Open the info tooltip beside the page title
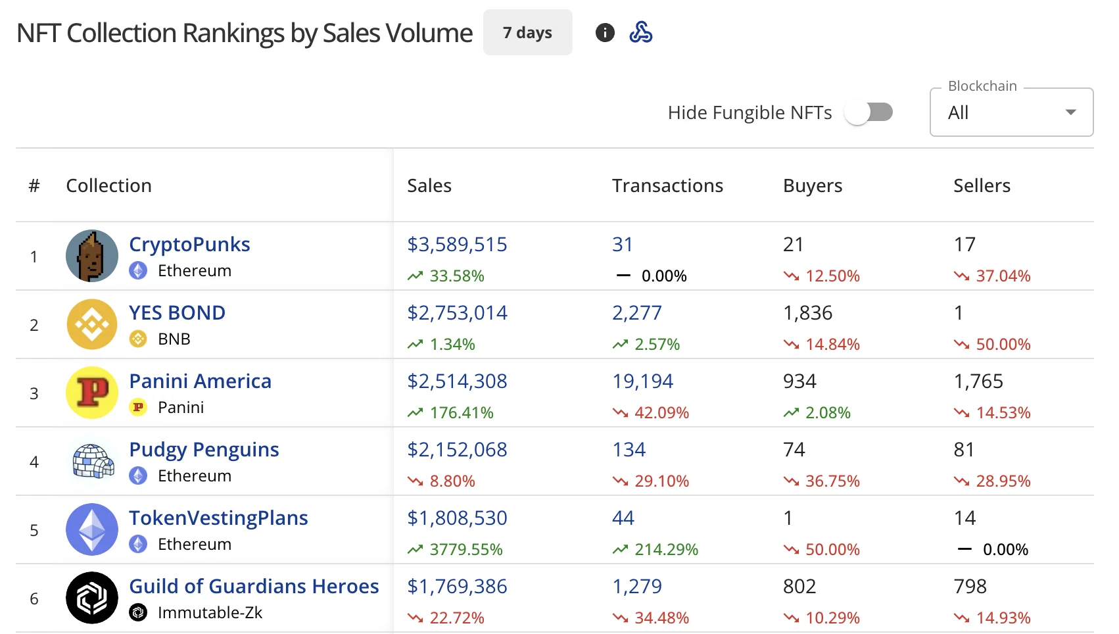 (x=605, y=32)
